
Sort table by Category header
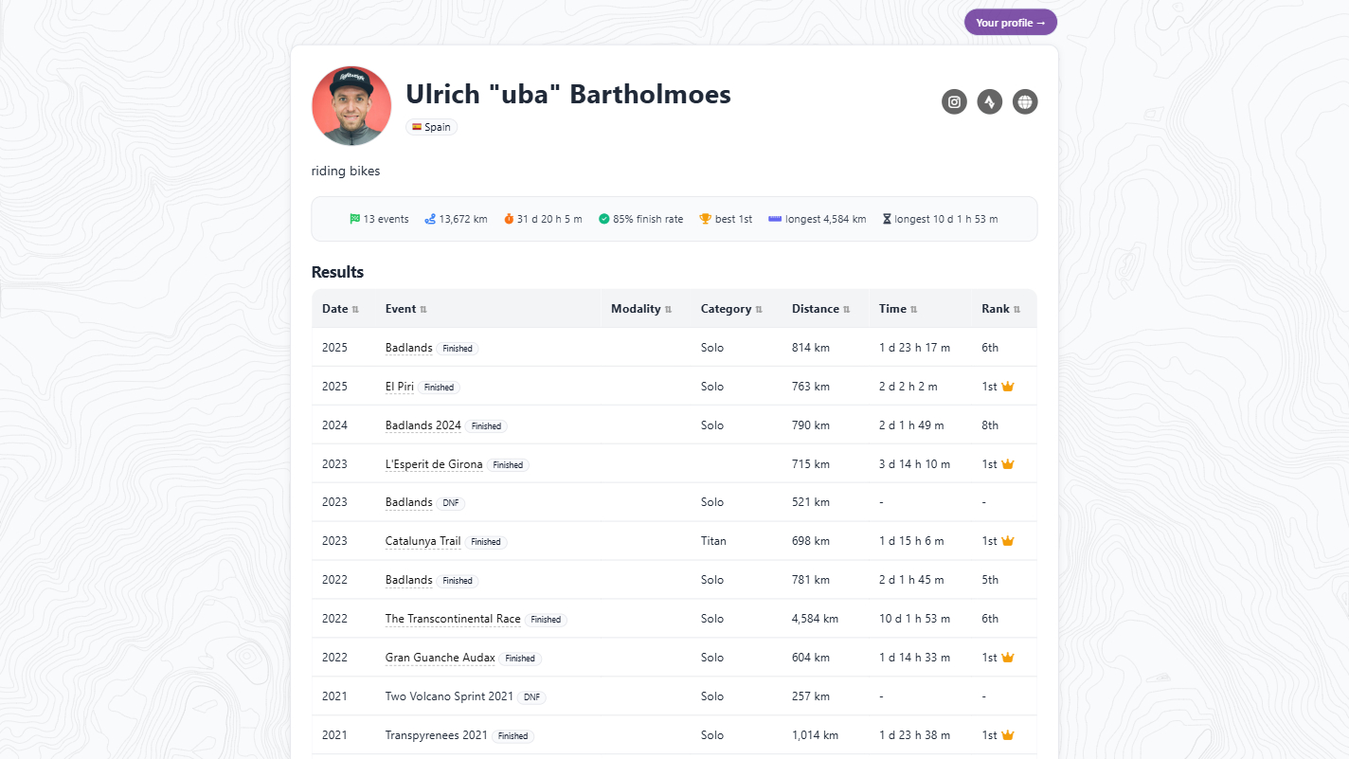pos(730,309)
